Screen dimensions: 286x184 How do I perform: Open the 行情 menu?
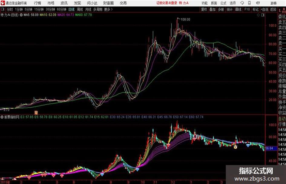coord(38,3)
